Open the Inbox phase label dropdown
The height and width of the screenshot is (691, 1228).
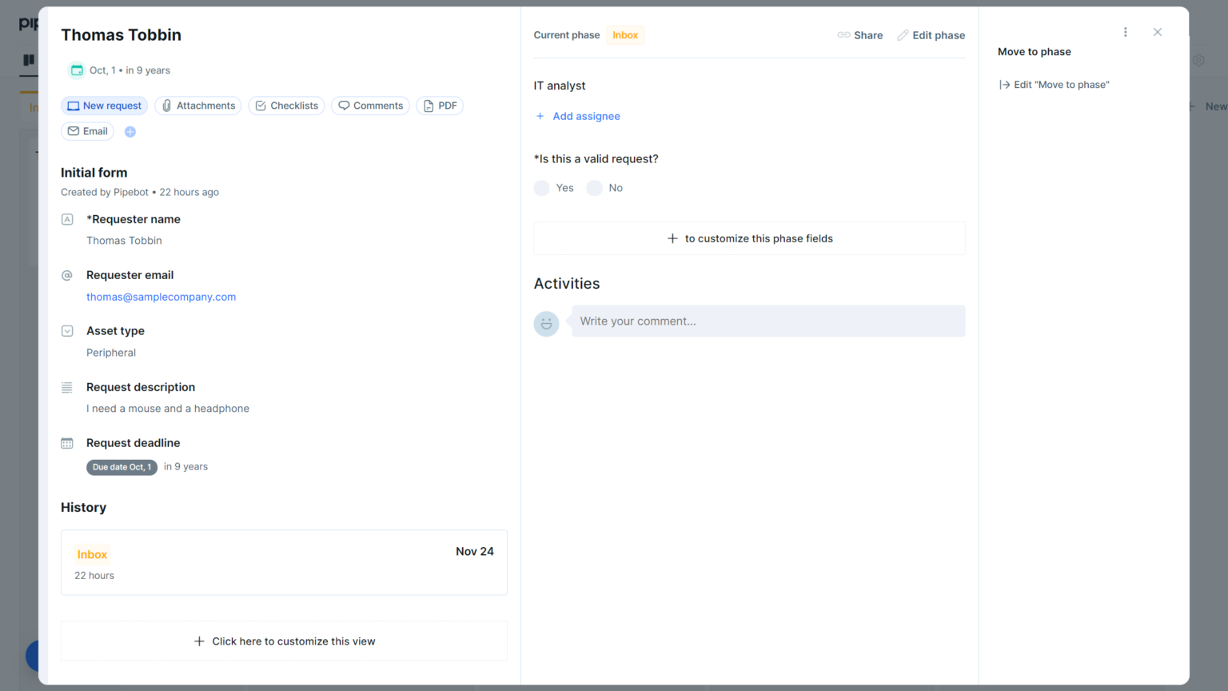tap(624, 34)
